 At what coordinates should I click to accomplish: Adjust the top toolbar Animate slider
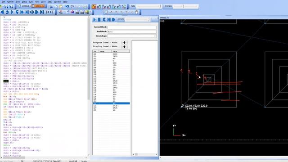[x=185, y=6]
